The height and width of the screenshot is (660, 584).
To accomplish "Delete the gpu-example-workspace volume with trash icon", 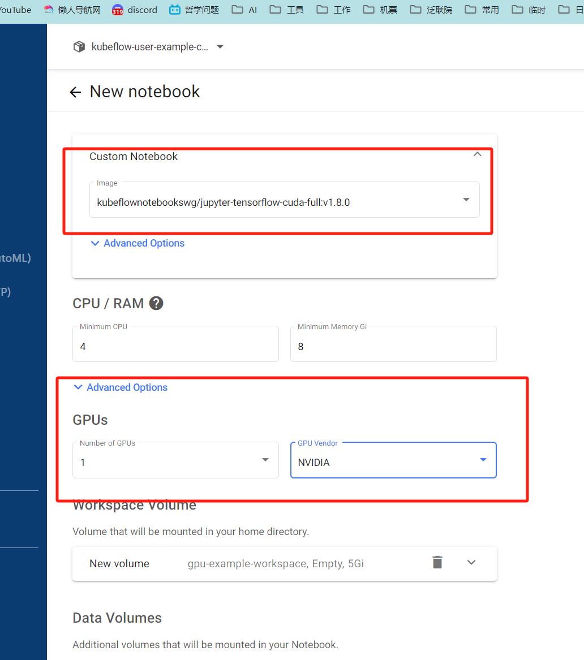I will coord(437,562).
